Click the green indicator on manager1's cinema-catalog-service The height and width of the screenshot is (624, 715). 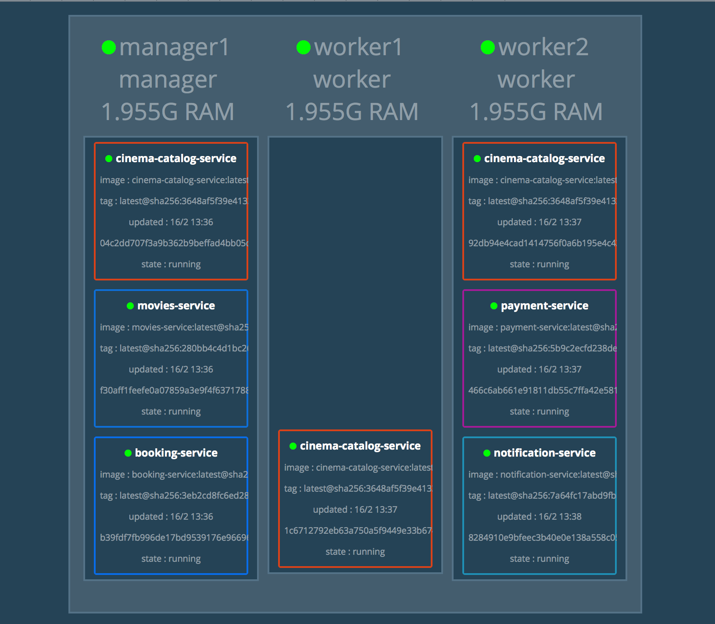pos(108,158)
